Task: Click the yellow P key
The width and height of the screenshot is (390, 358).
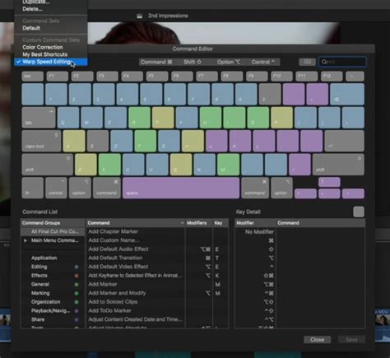Action: click(x=281, y=118)
